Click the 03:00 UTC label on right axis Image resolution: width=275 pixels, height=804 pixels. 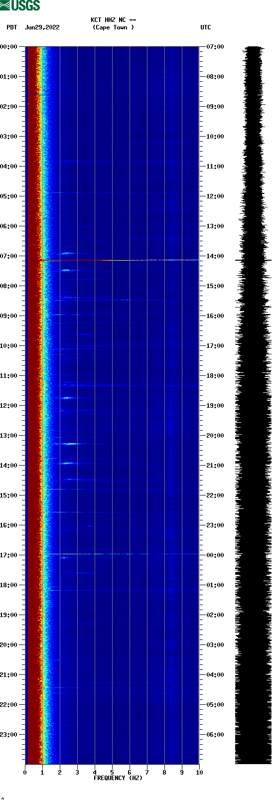pyautogui.click(x=215, y=645)
